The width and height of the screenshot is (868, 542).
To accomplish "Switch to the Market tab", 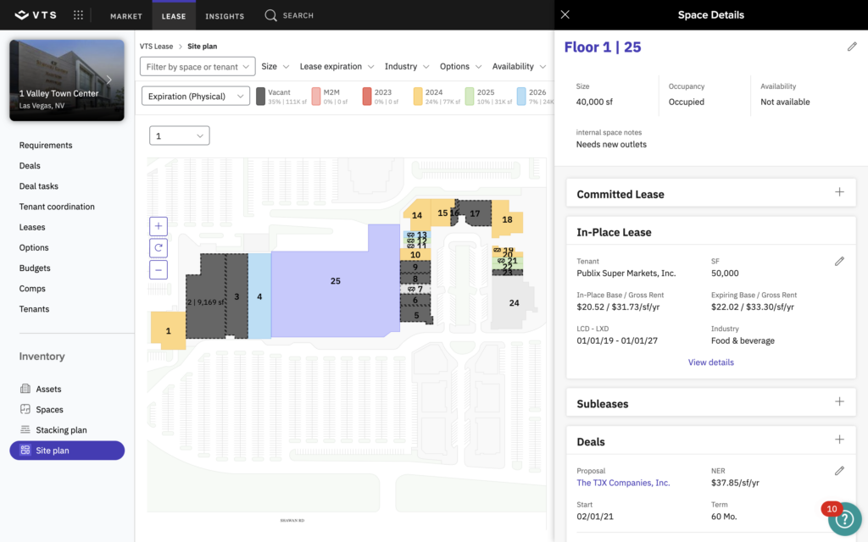I will pos(126,16).
